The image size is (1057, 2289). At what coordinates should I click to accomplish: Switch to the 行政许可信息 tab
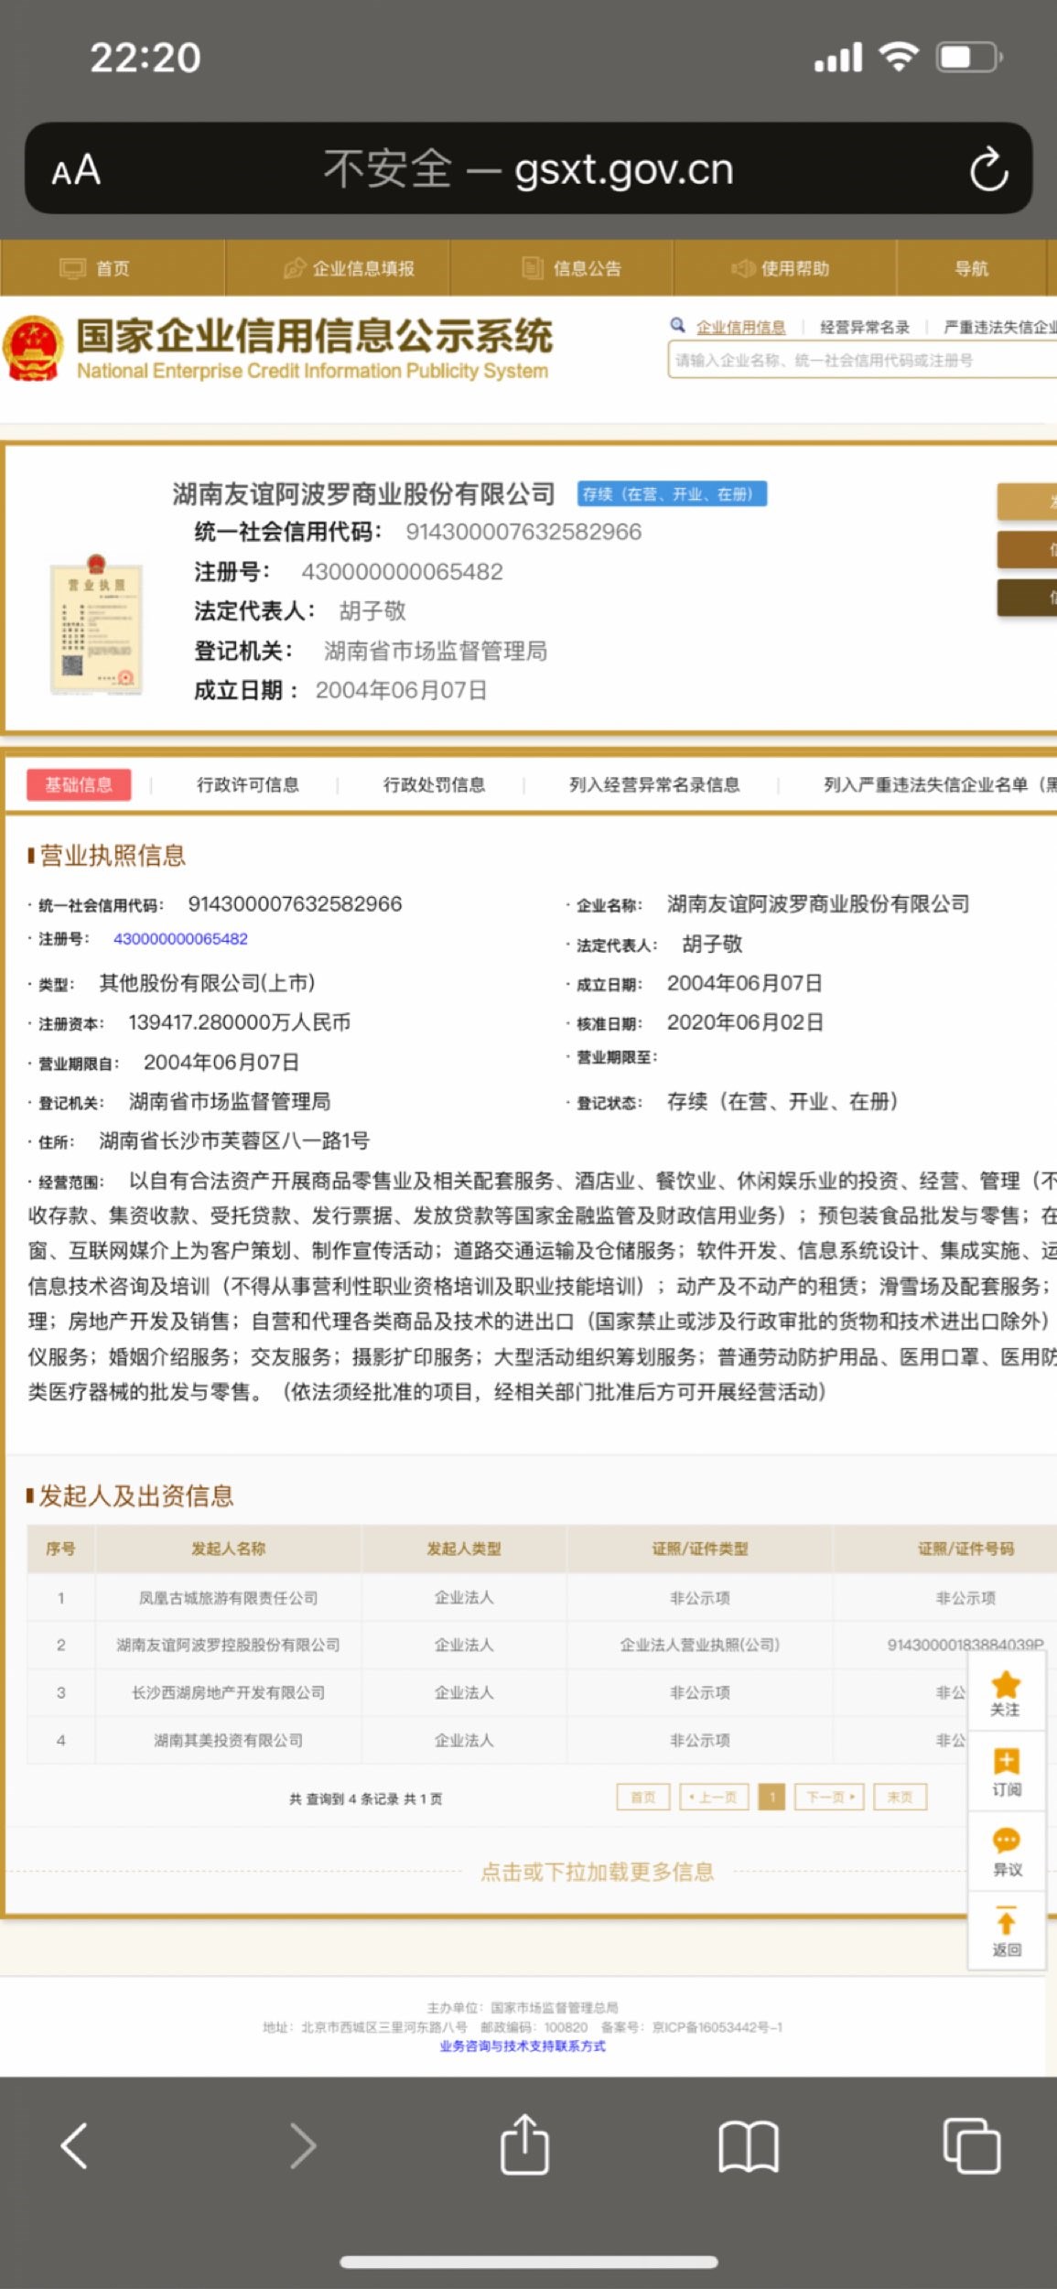[247, 784]
